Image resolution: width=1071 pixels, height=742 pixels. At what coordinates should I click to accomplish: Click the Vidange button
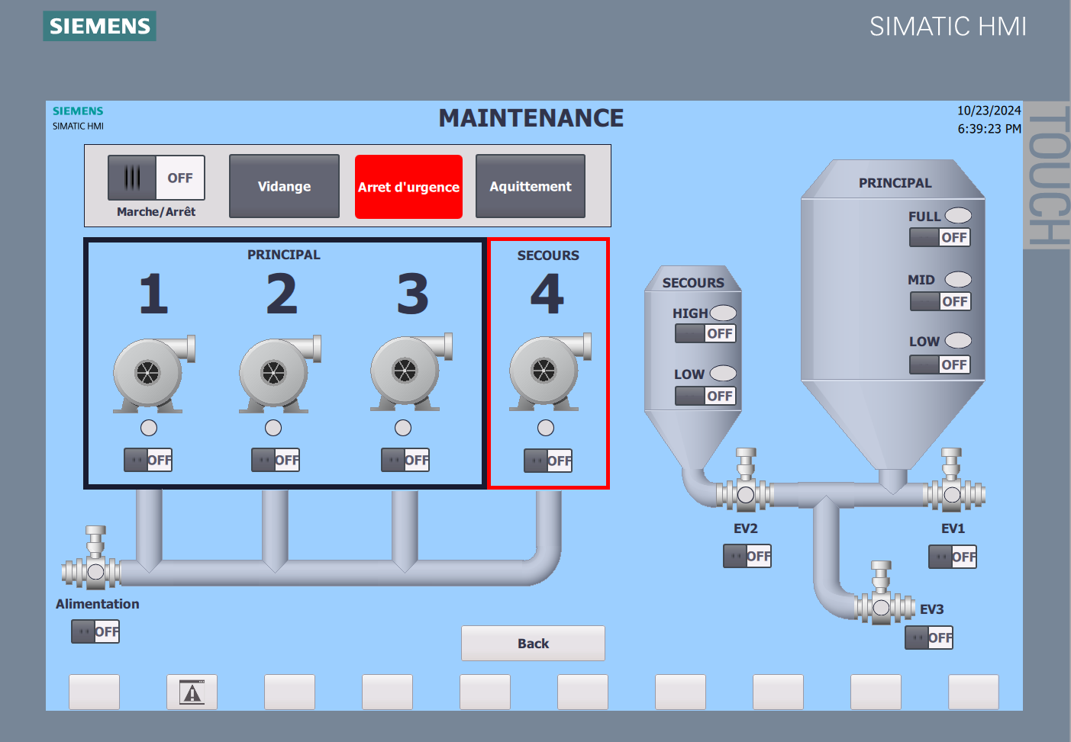click(284, 186)
